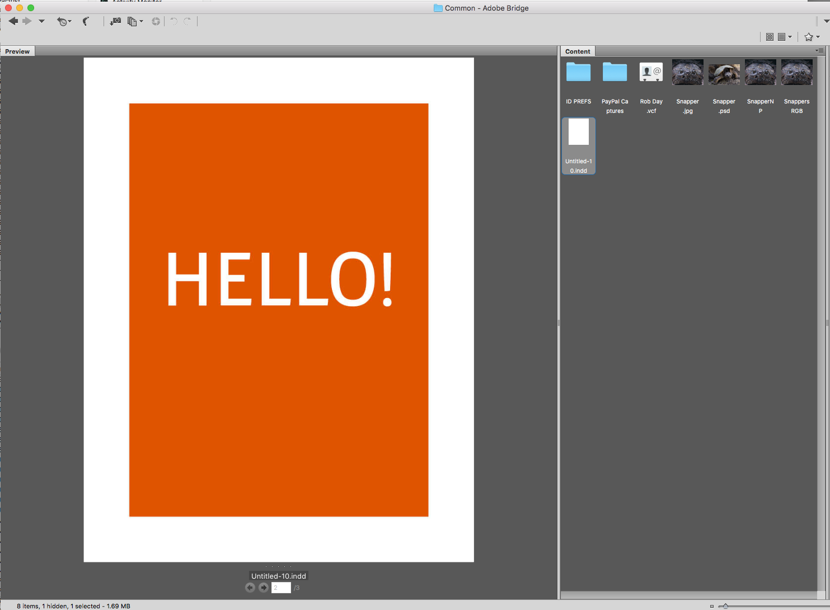The height and width of the screenshot is (610, 830).
Task: Click the HELLO! page preview image
Action: tap(279, 310)
